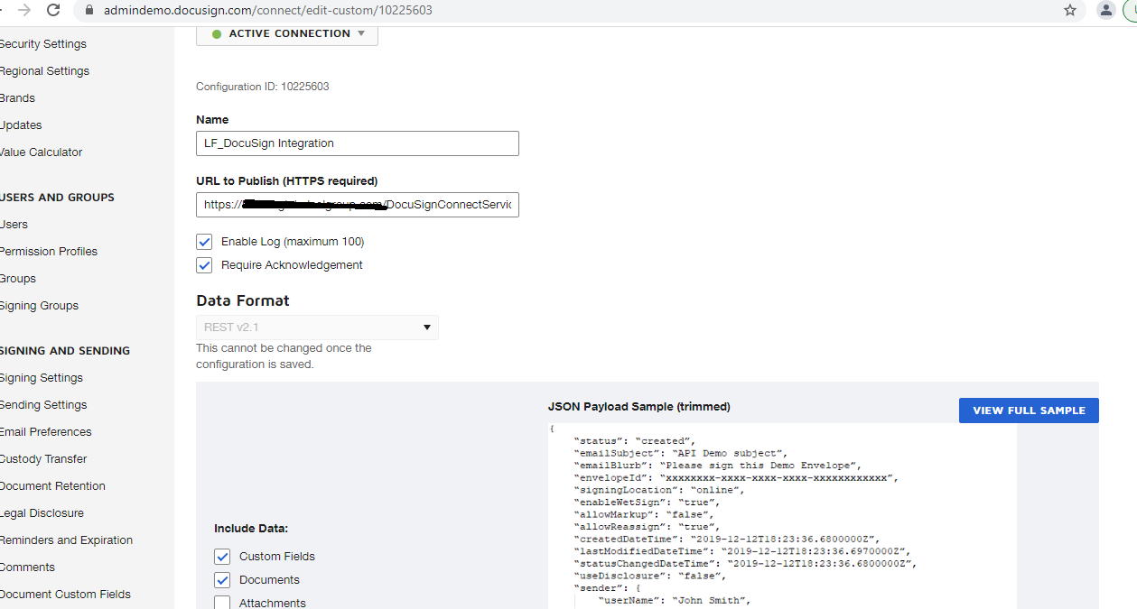
Task: Uncheck Enable Log (maximum 100)
Action: point(204,242)
